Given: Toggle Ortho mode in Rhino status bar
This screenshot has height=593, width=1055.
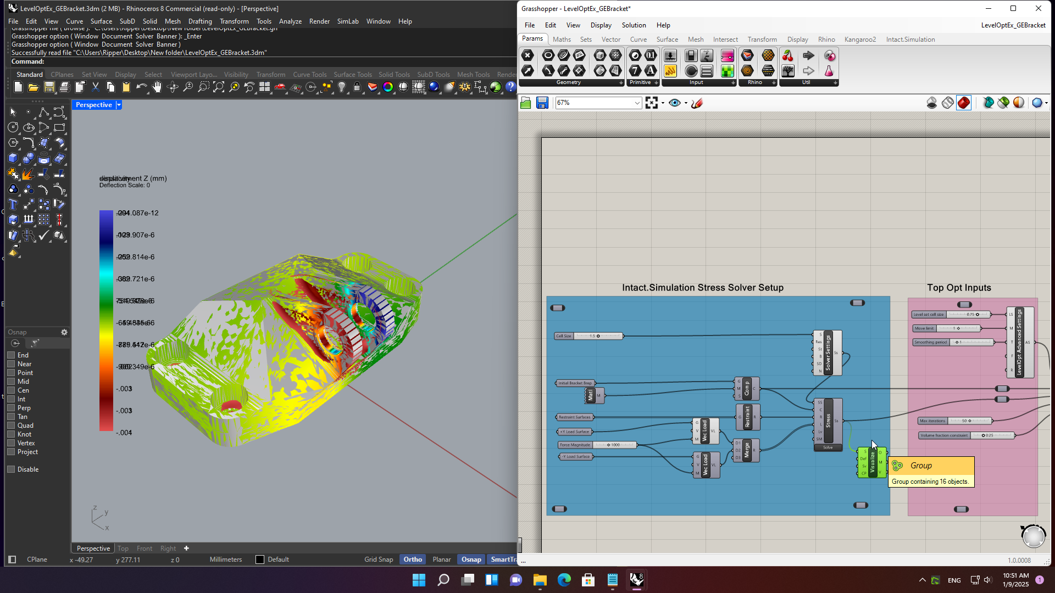Looking at the screenshot, I should click(x=413, y=560).
